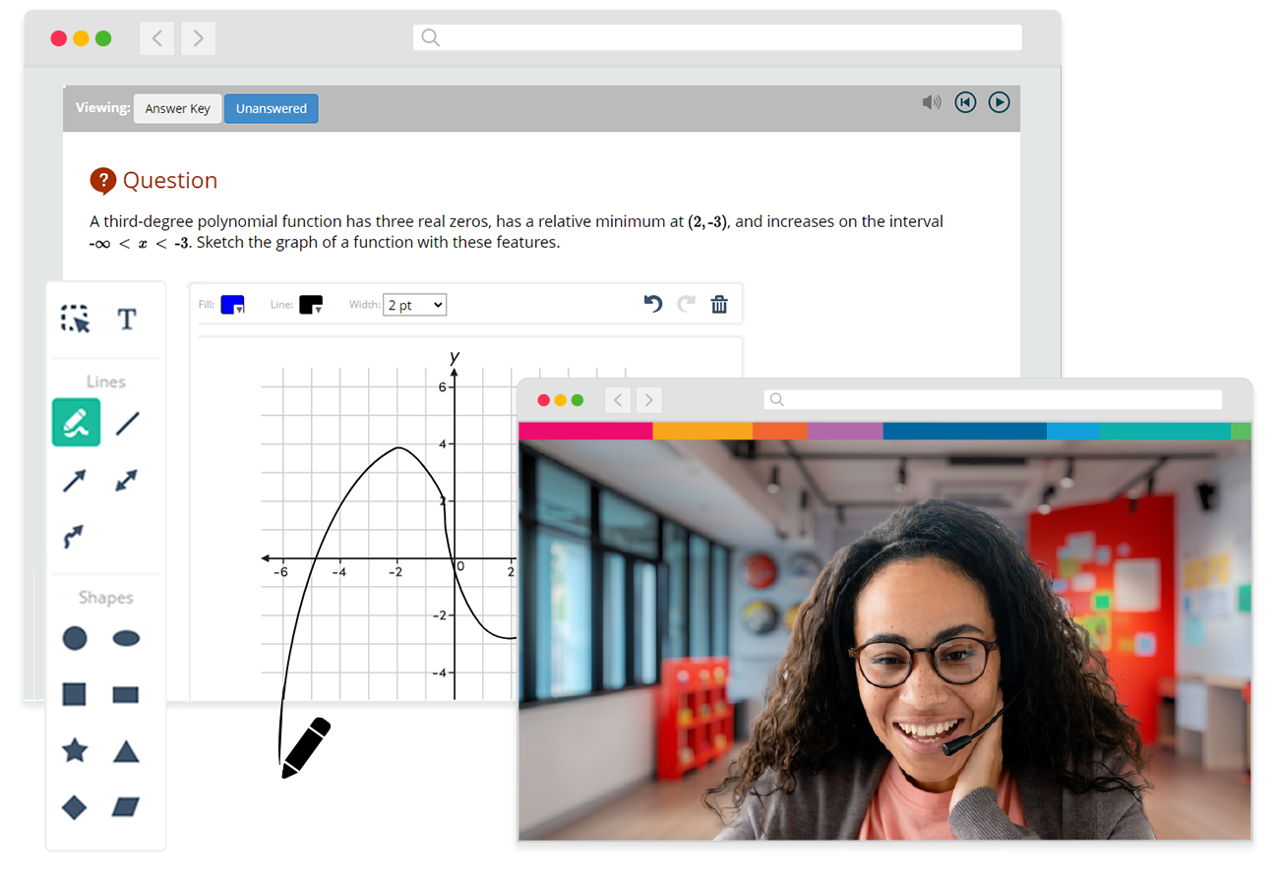Click the browser back navigation arrow
The image size is (1279, 875).
[156, 37]
